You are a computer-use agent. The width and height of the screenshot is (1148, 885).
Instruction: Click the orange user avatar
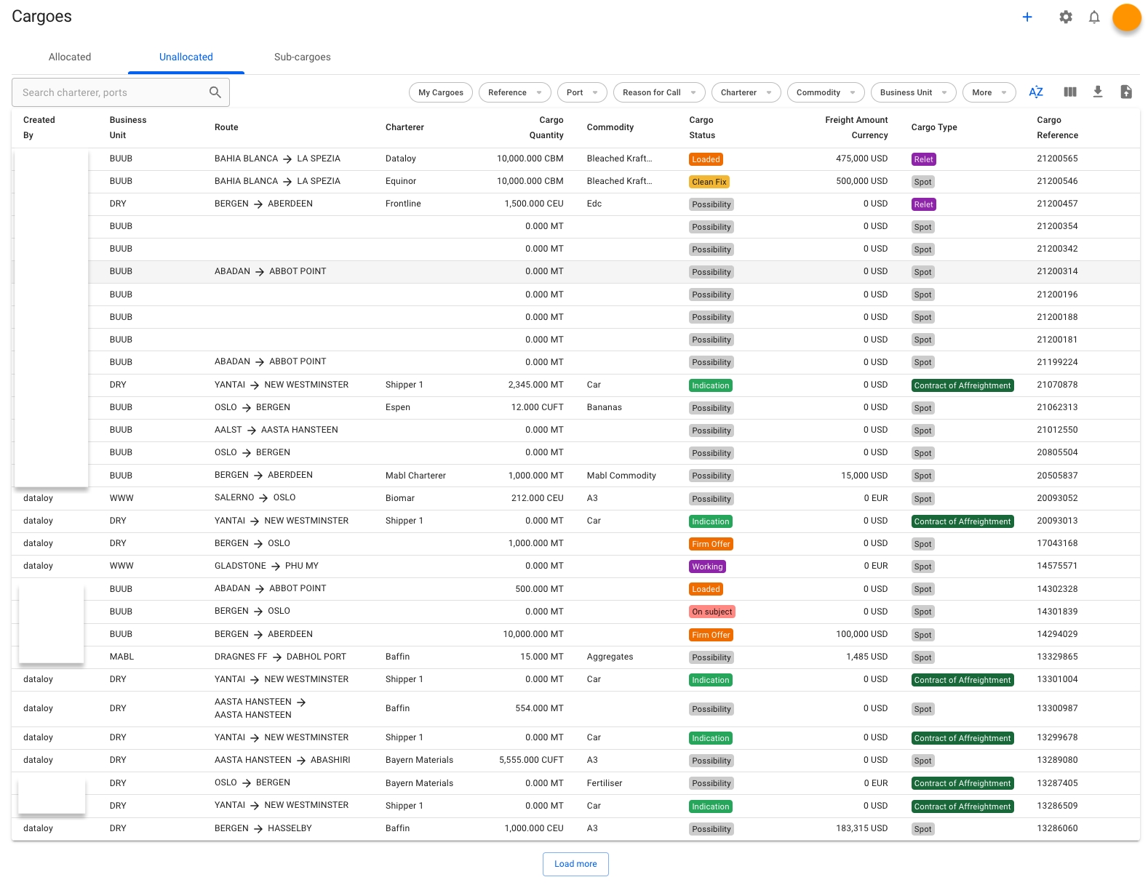click(1126, 17)
